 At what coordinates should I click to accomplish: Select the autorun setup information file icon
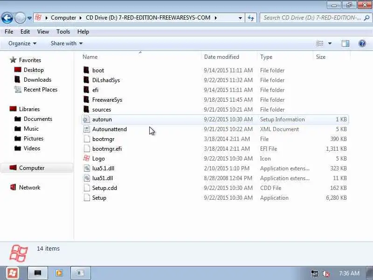point(86,119)
